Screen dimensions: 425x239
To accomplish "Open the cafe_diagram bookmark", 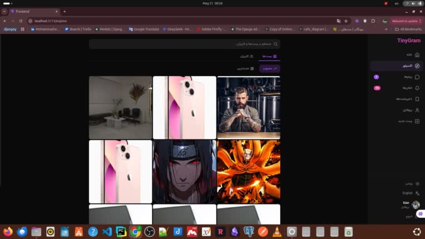I will click(314, 29).
